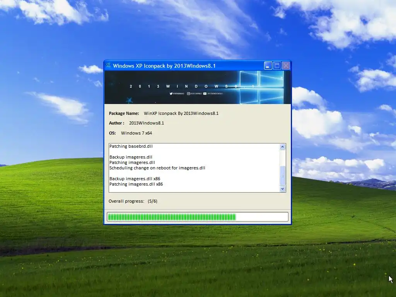Click the 'Windows 7 x64' OS value

(137, 133)
